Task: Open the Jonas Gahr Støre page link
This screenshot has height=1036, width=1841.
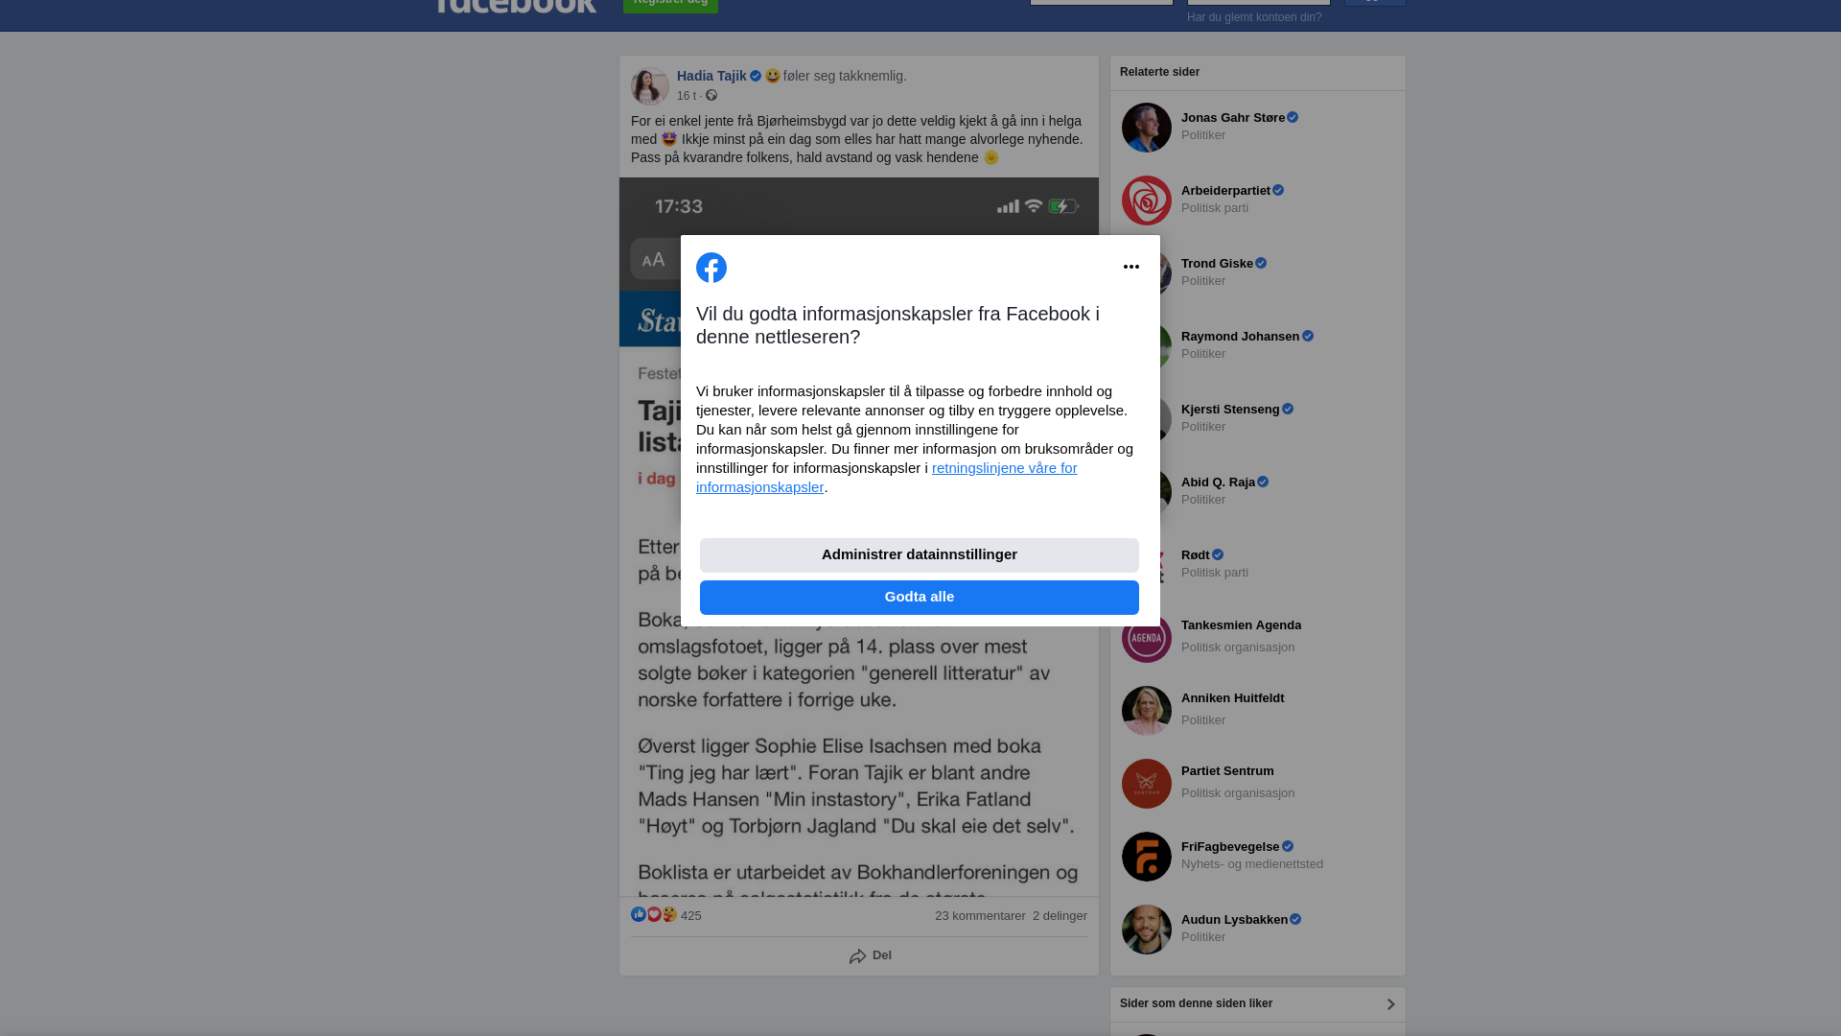Action: pyautogui.click(x=1233, y=118)
